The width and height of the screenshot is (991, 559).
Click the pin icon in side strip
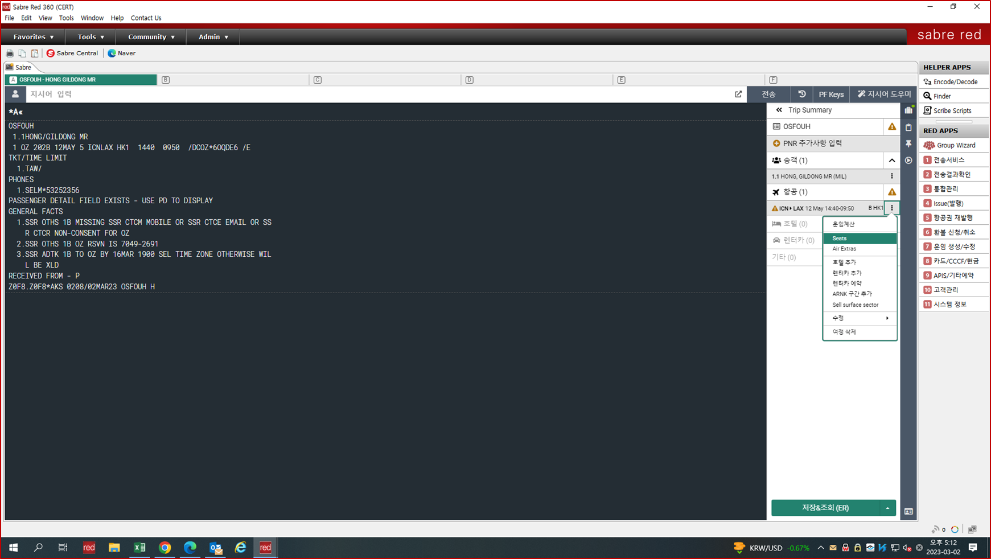[x=908, y=144]
